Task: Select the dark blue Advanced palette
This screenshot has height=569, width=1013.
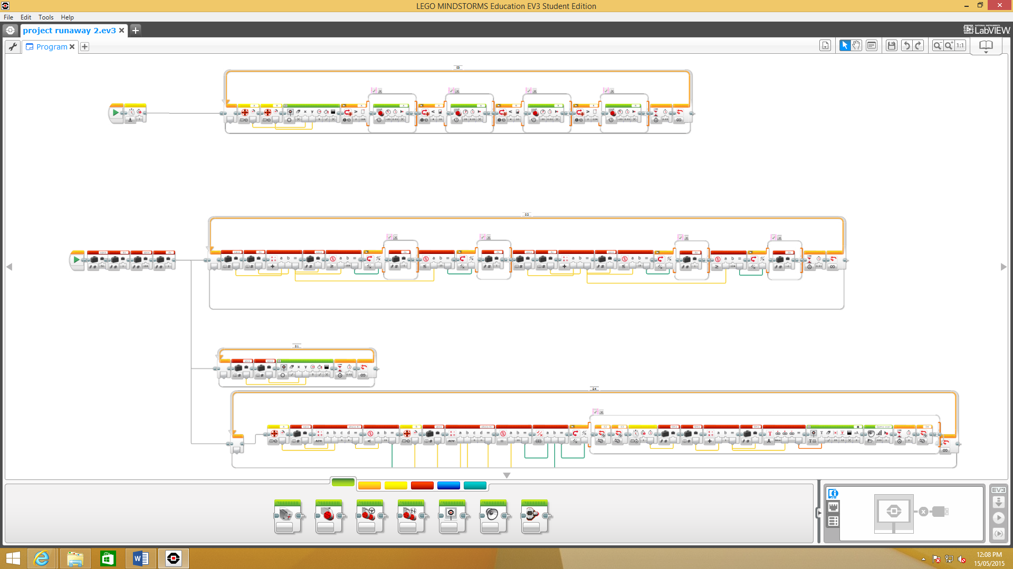Action: click(448, 485)
